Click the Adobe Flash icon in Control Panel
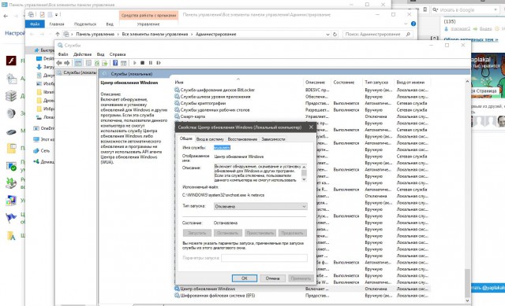505x306 pixels. [x=11, y=61]
